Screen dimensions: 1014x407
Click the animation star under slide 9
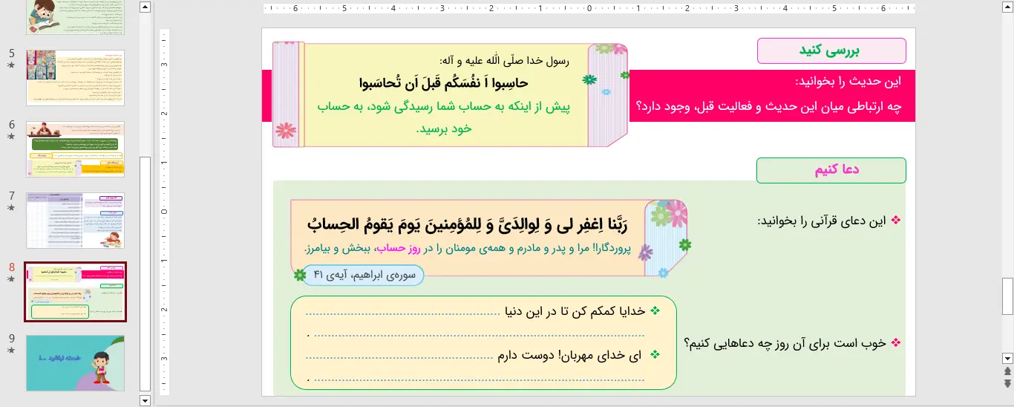coord(11,351)
